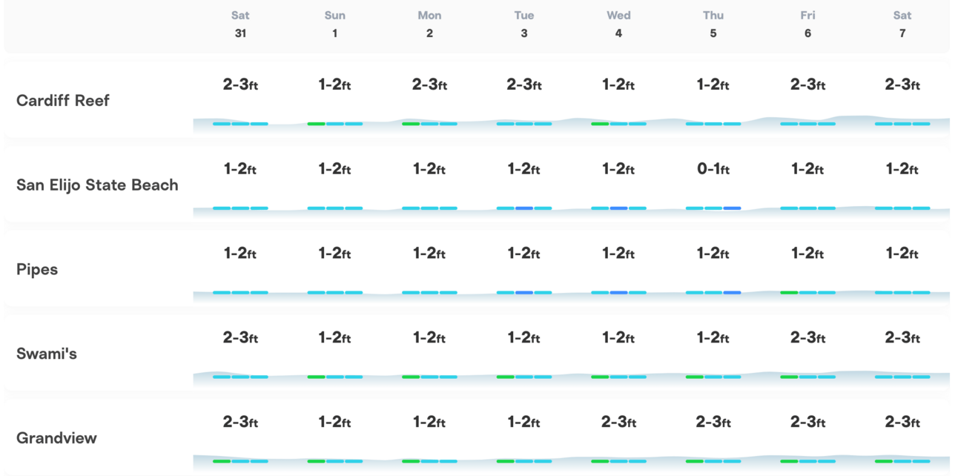Click Grandview Saturday 31 green rating bar

(222, 461)
